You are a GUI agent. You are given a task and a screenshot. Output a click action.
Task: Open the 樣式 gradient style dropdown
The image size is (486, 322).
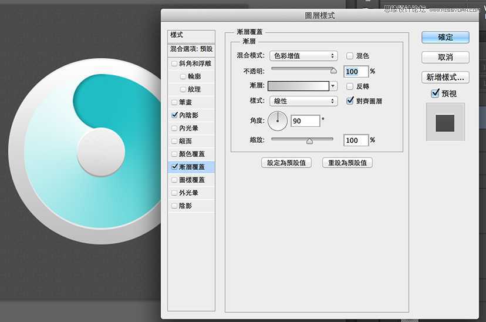(303, 101)
